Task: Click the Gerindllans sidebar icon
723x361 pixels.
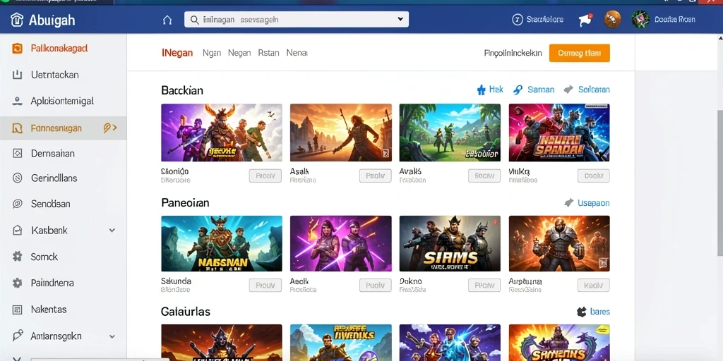Action: (17, 178)
